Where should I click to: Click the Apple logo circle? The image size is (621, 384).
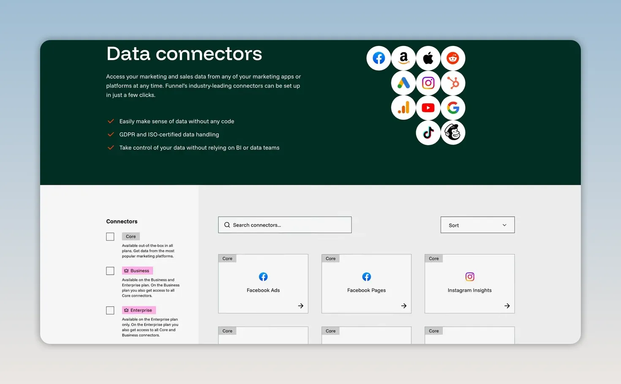tap(428, 58)
